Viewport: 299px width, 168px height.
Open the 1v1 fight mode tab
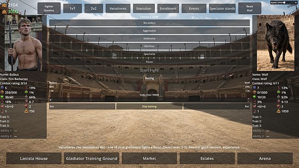point(73,8)
